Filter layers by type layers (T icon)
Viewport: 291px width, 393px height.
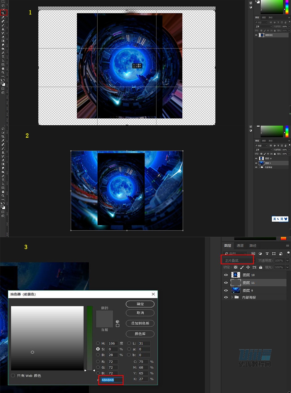coord(267,254)
